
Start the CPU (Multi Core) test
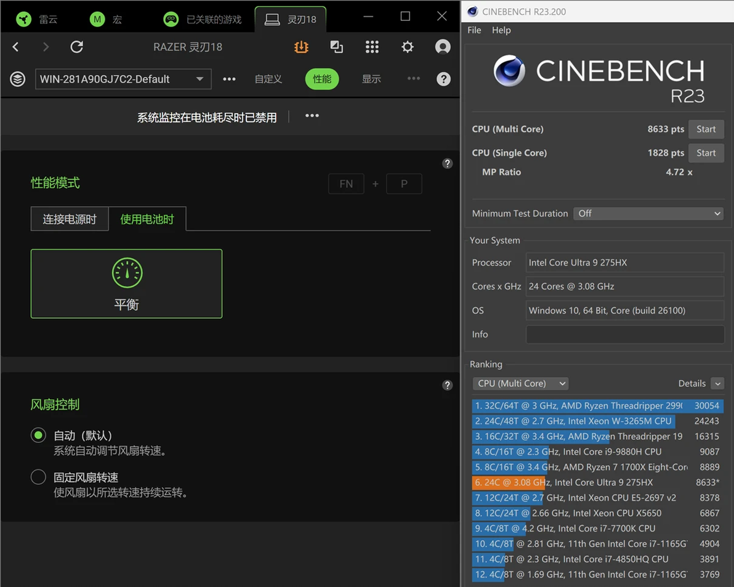tap(706, 129)
